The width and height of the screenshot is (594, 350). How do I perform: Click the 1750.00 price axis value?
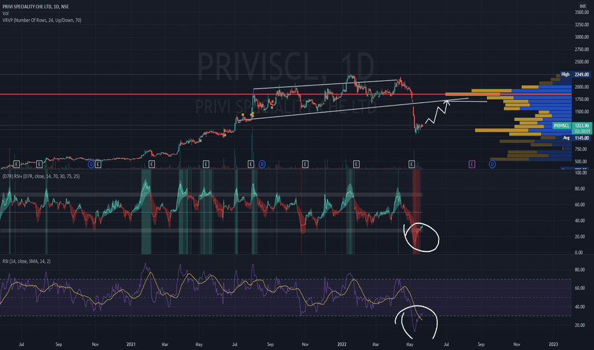(x=581, y=99)
